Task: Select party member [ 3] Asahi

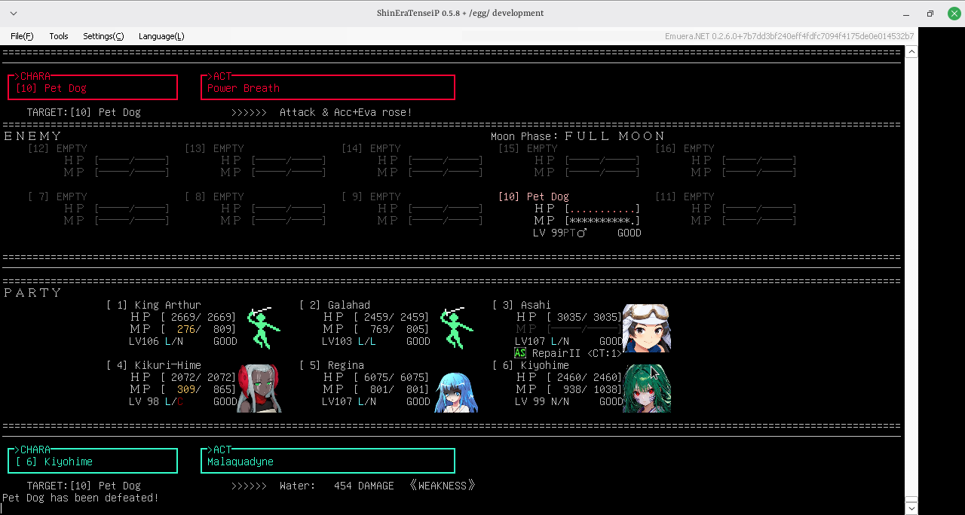Action: click(x=522, y=305)
